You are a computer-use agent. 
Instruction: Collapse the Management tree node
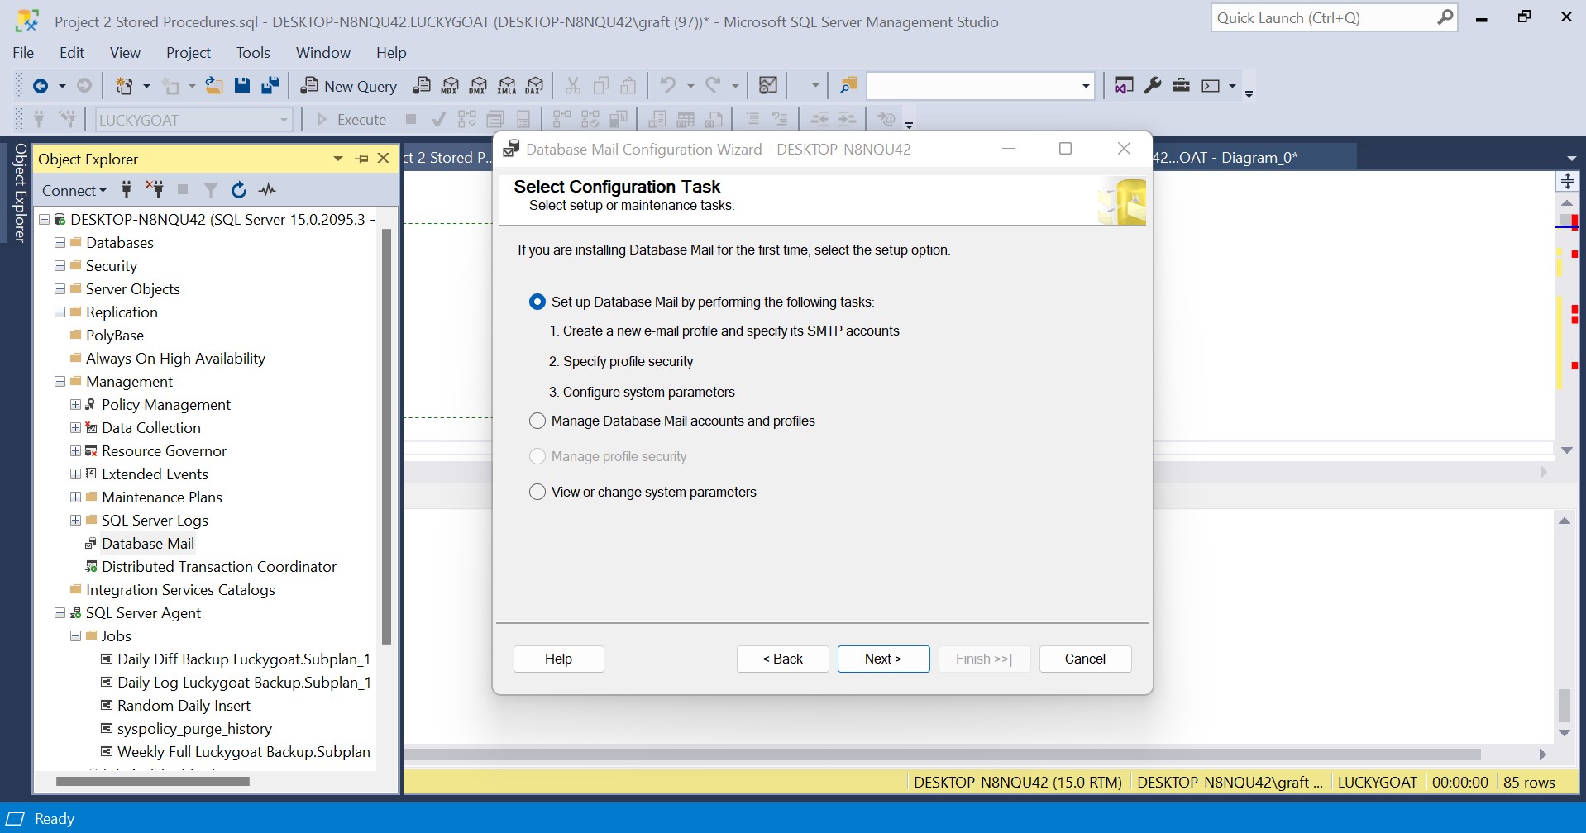(x=60, y=382)
